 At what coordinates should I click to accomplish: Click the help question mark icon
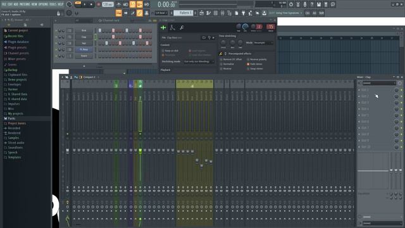pyautogui.click(x=312, y=4)
